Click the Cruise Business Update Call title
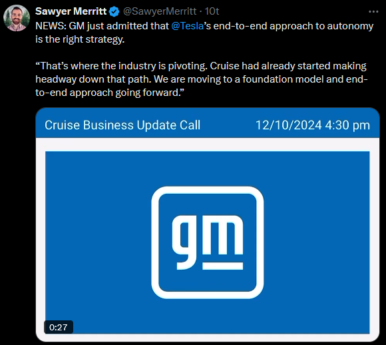386x345 pixels. coord(122,125)
